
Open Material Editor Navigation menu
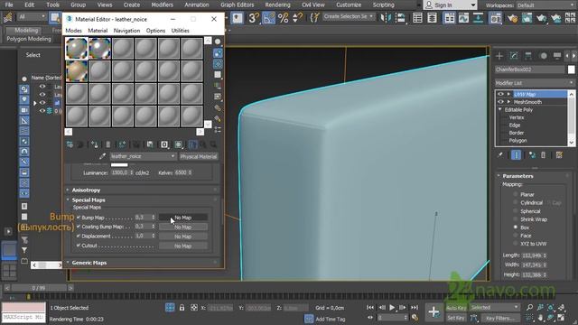coord(126,31)
